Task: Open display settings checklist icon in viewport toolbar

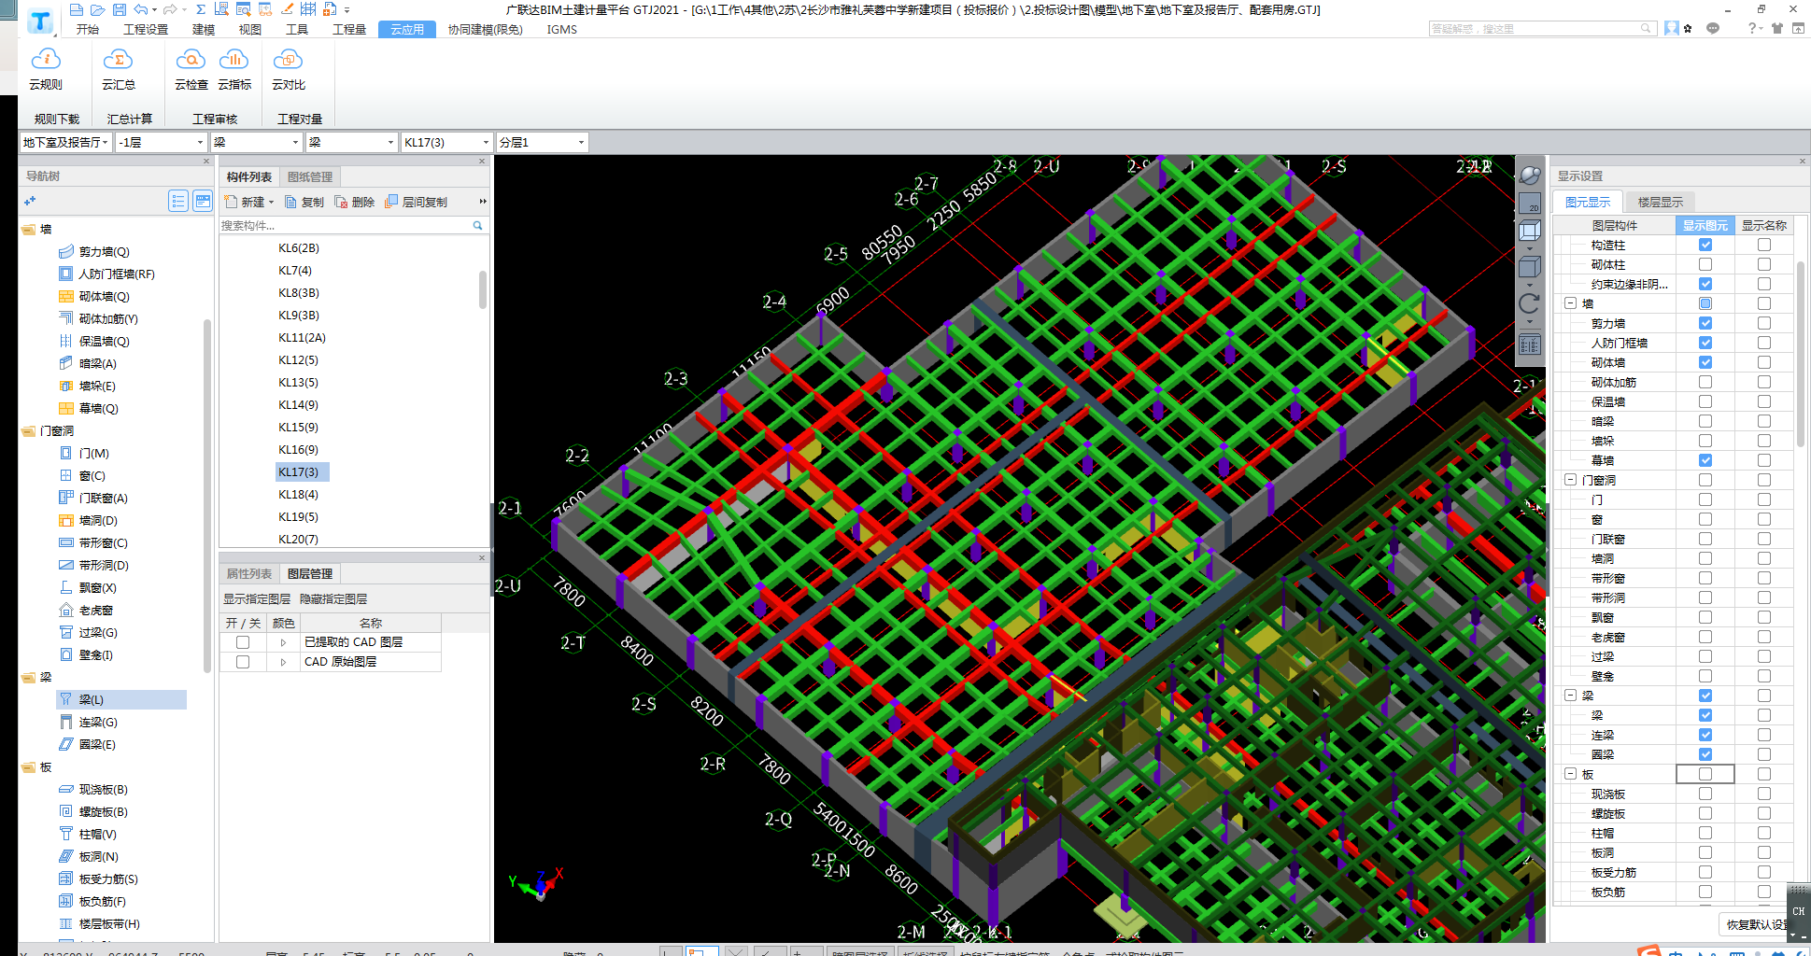Action: point(1530,344)
